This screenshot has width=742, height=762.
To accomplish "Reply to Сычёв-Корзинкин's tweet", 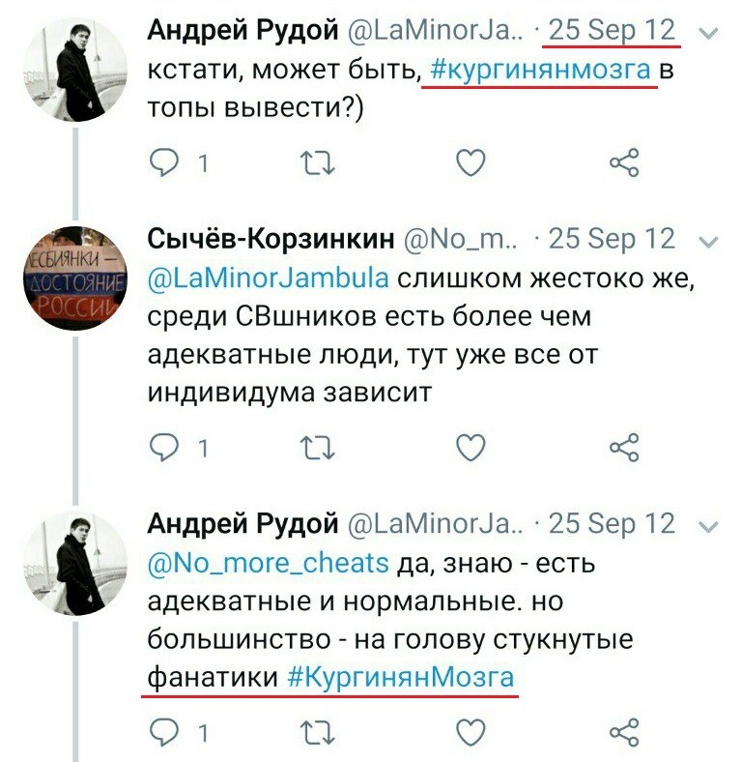I will (x=164, y=447).
